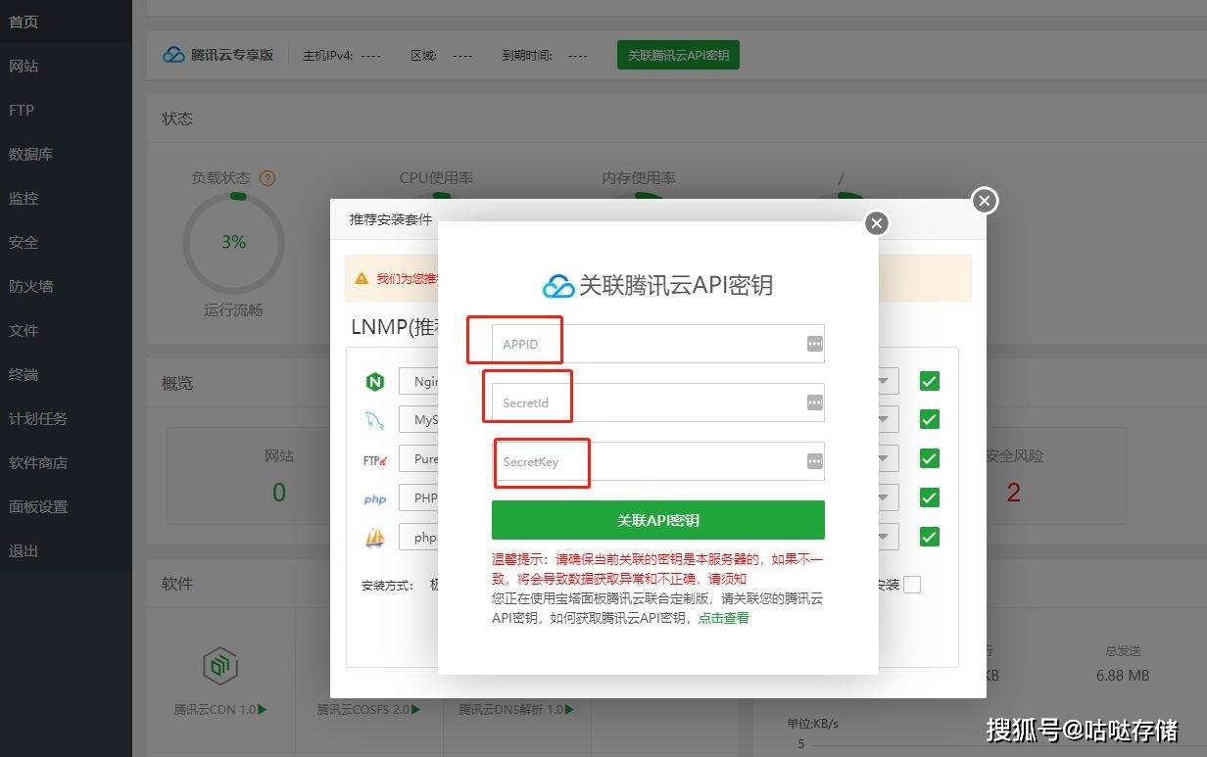1207x757 pixels.
Task: Open the 腾讯云COSFS 2.0 software entry
Action: coord(368,709)
